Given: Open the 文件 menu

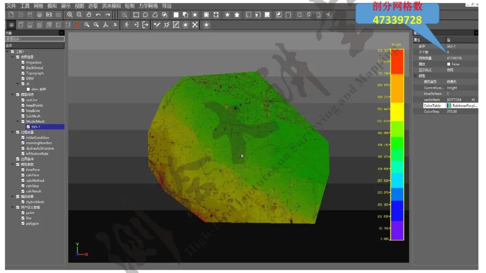Looking at the screenshot, I should click(11, 6).
